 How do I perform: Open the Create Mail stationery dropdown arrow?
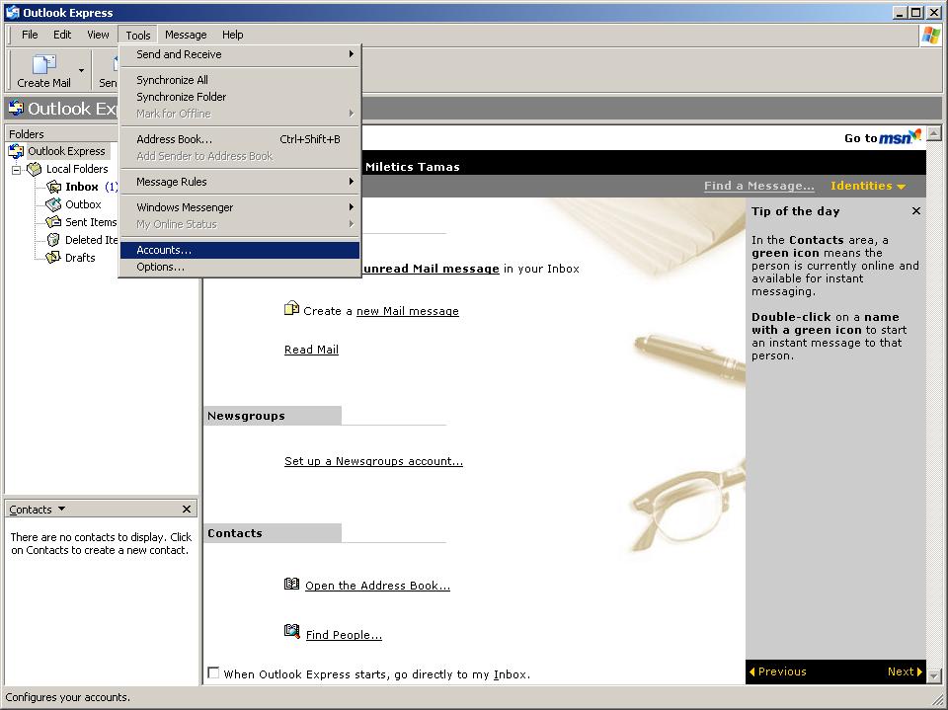tap(82, 71)
